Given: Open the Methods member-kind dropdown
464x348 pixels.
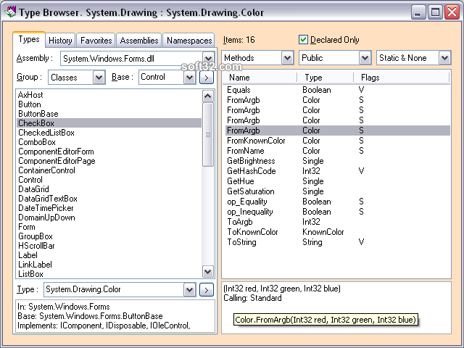Looking at the screenshot, I should click(287, 58).
